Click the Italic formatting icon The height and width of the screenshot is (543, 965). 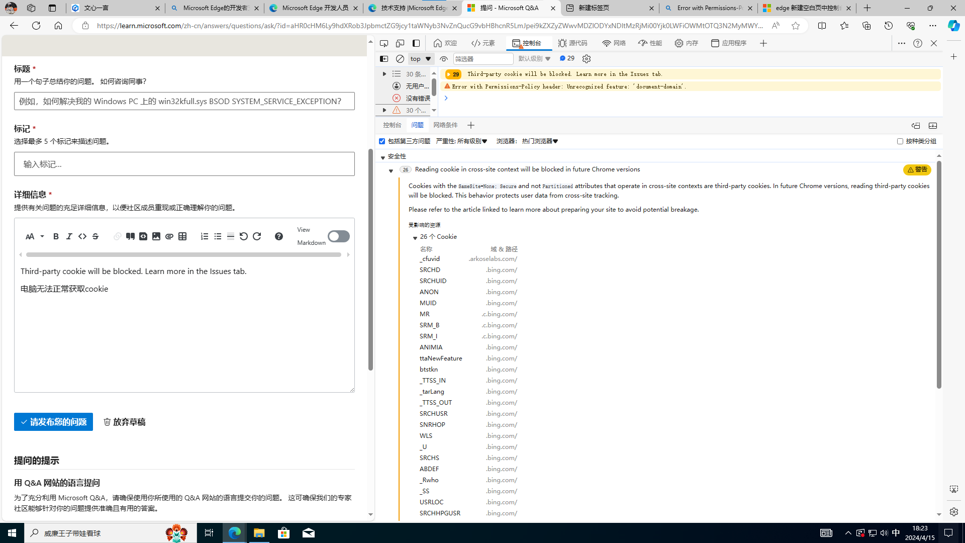(69, 236)
